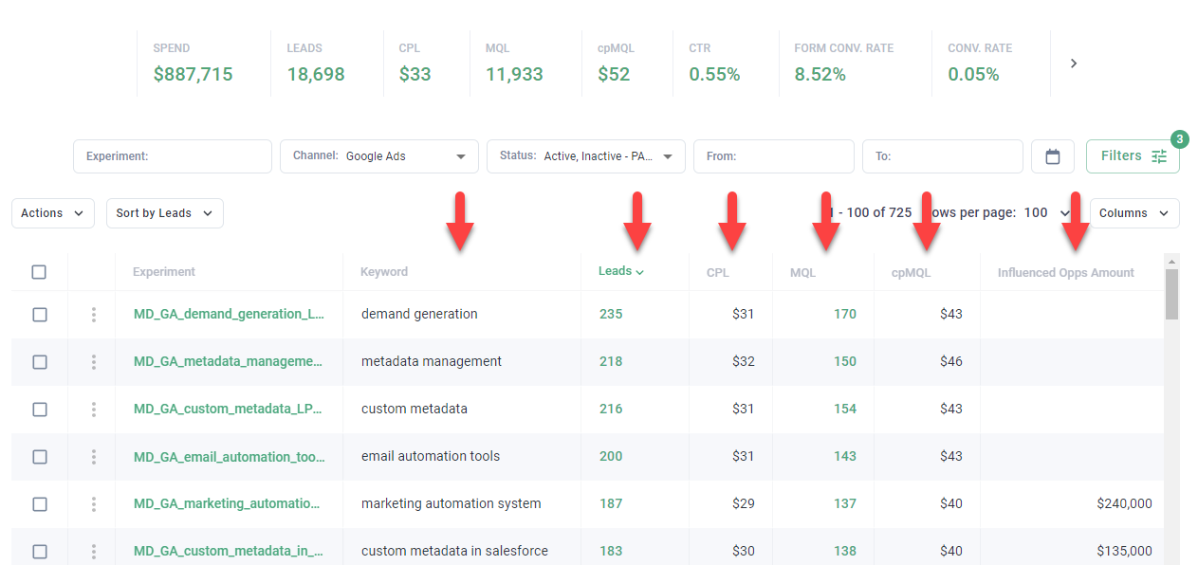Click the next metrics arrow chevron

pyautogui.click(x=1074, y=64)
